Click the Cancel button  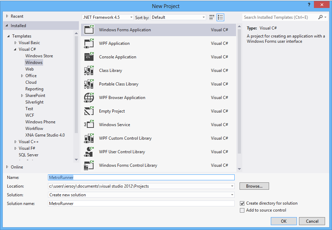coord(312,221)
